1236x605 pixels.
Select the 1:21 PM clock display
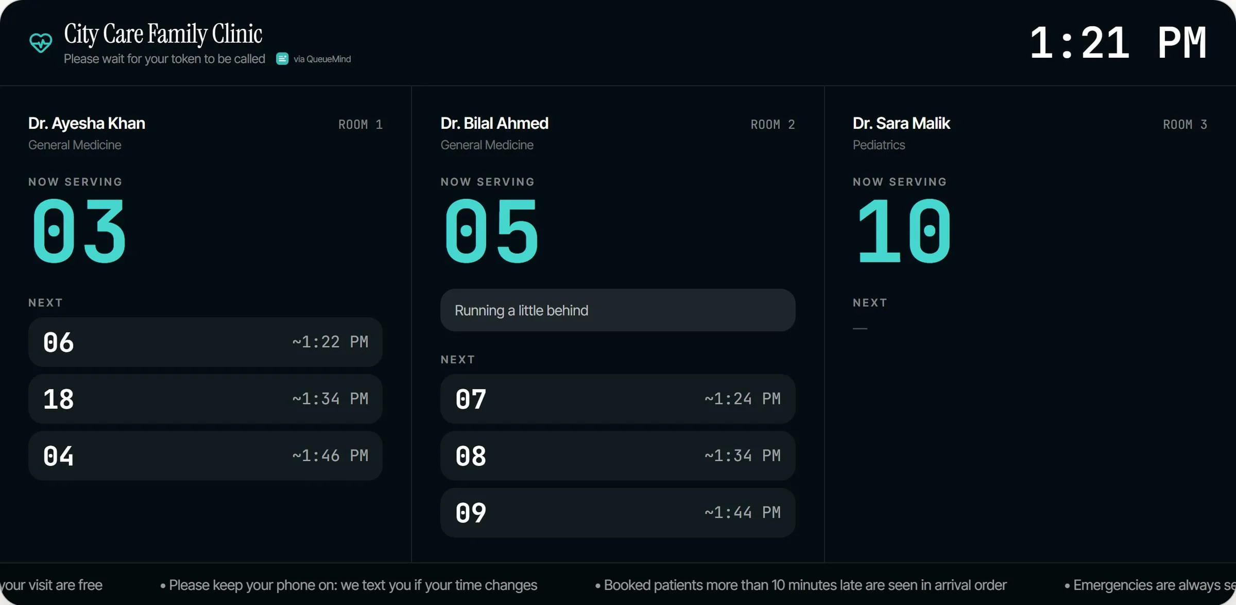pos(1118,43)
